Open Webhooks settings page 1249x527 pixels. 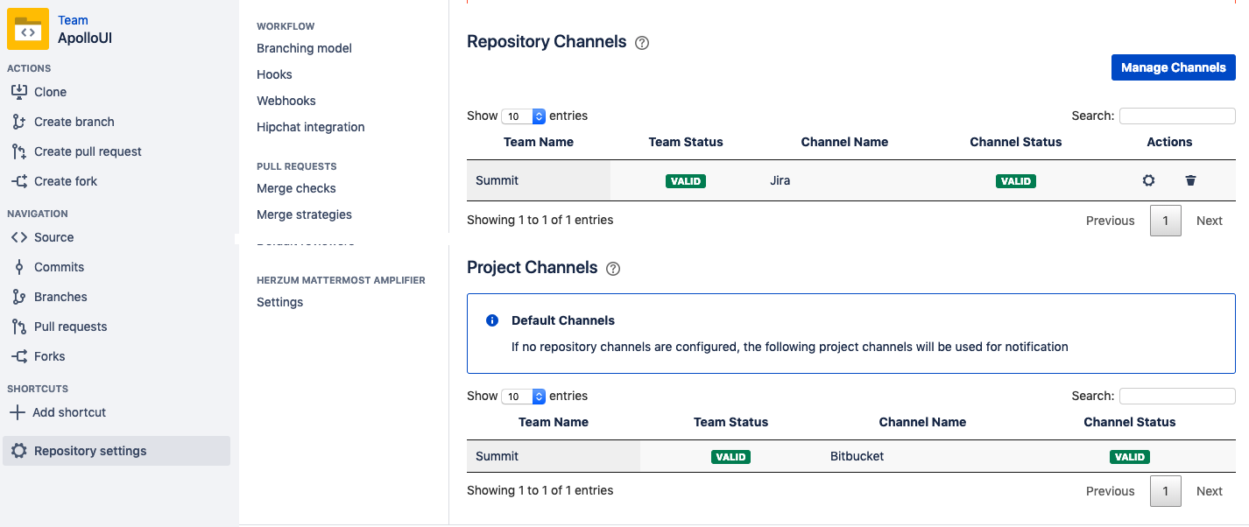pyautogui.click(x=286, y=101)
